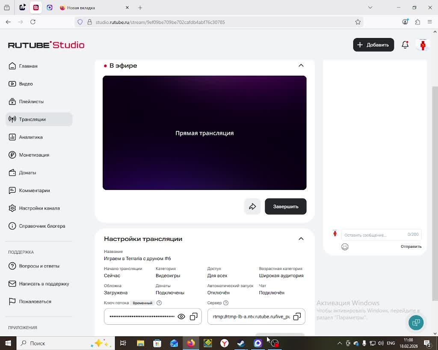
Task: Switch to the third pinned tab
Action: (x=50, y=8)
